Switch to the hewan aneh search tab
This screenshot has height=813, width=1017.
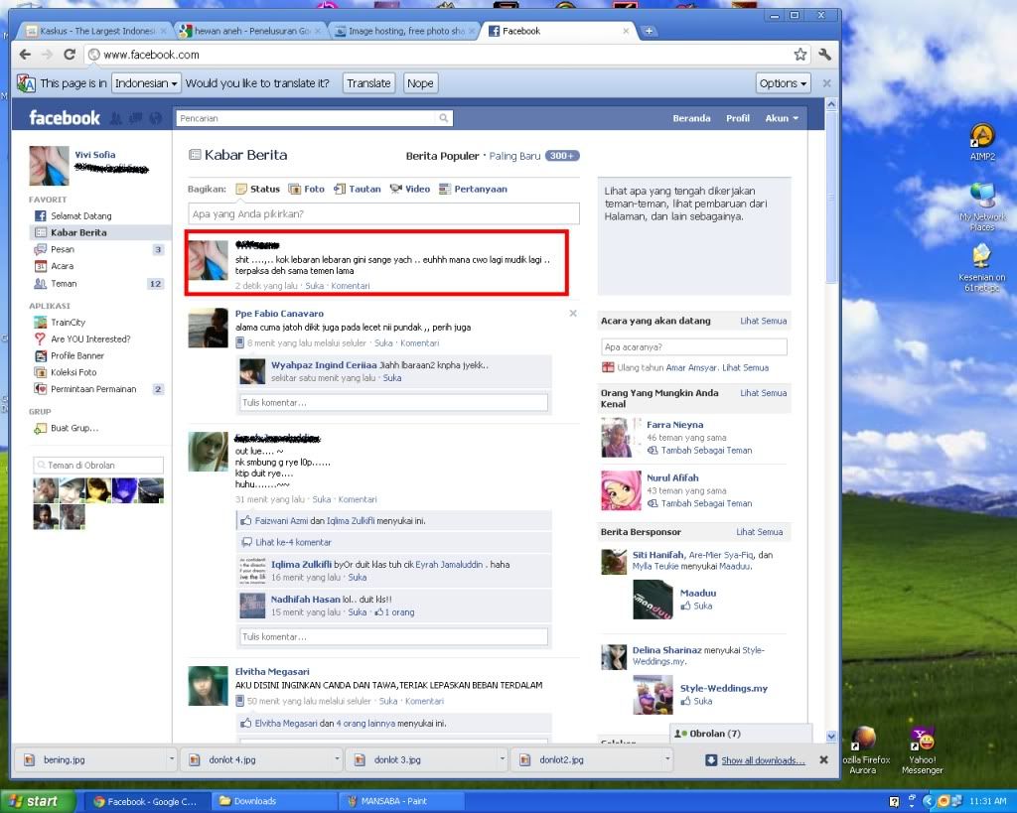click(x=250, y=31)
